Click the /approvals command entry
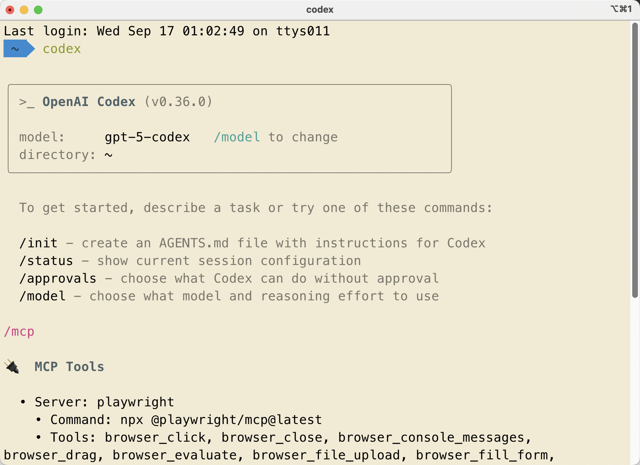Image resolution: width=640 pixels, height=465 pixels. [58, 278]
